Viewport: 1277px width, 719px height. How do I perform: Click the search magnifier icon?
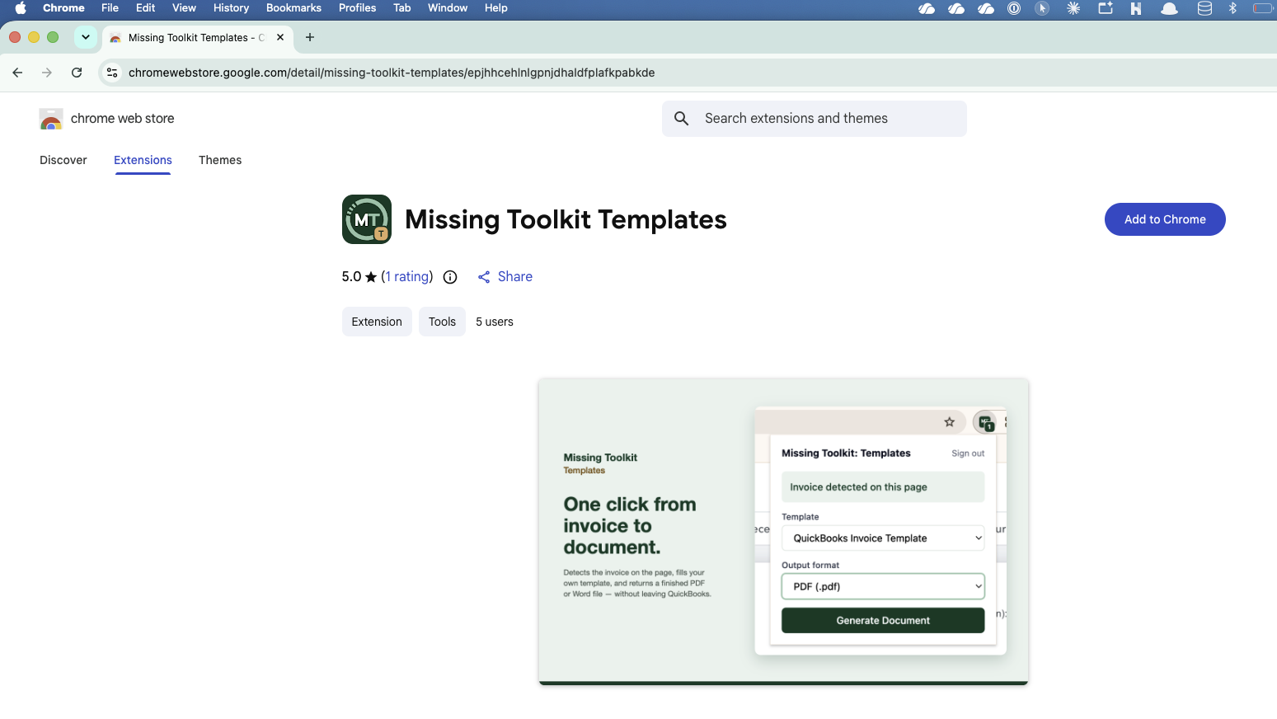[x=682, y=119]
